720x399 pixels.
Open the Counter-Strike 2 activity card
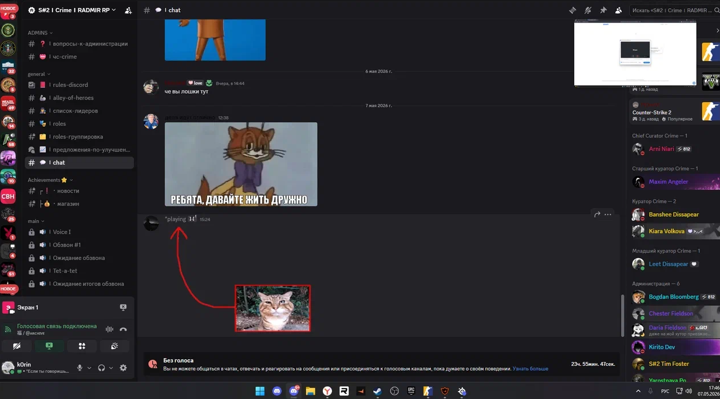674,112
